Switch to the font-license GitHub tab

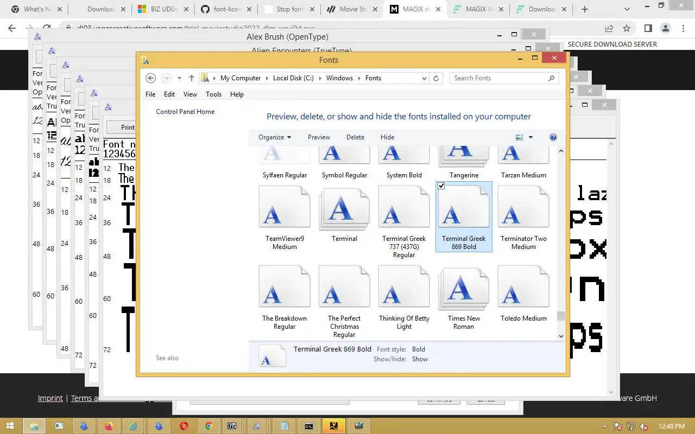226,9
